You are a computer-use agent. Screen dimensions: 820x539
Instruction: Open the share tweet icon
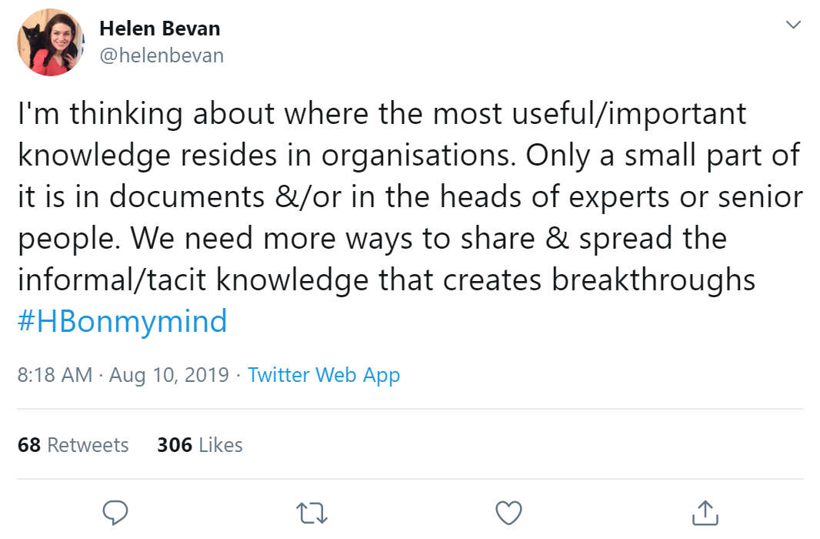pos(705,513)
